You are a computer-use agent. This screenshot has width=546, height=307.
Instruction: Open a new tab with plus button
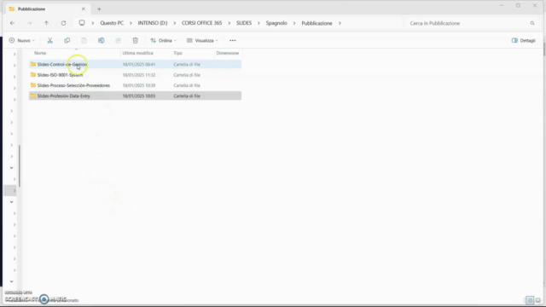99,9
